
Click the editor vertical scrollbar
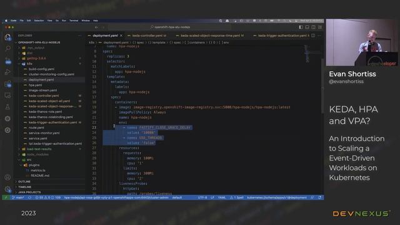click(322, 87)
